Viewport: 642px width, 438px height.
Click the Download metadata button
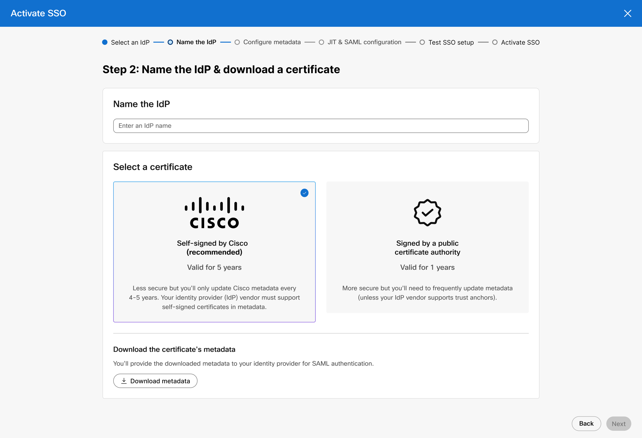click(x=155, y=381)
